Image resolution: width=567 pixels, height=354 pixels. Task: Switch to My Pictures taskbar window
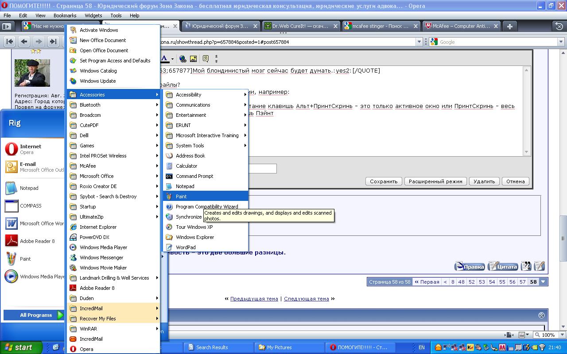pos(290,347)
